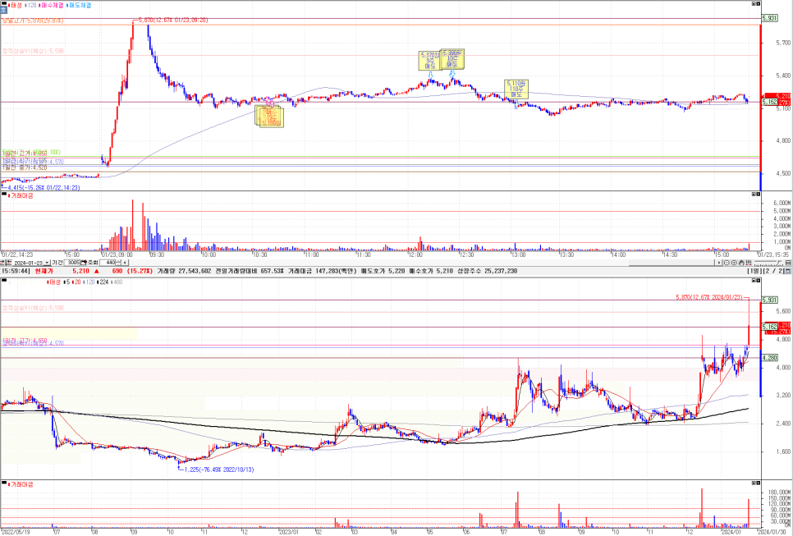Viewport: 793px width, 536px height.
Task: Click the yellow buy marker box near 10:30
Action: [269, 116]
